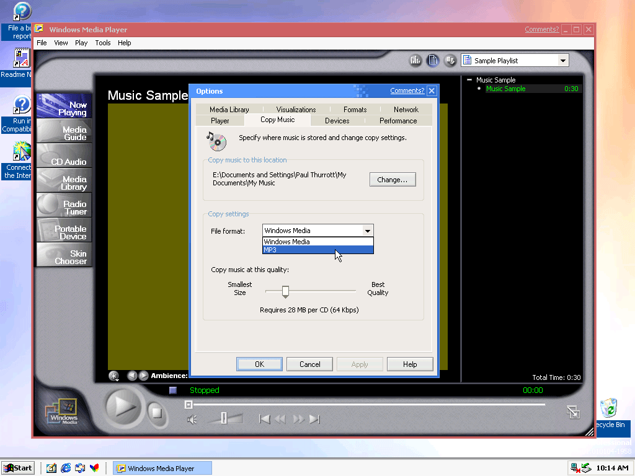Screen dimensions: 635x476
Task: Switch player to compact mode
Action: pos(573,412)
